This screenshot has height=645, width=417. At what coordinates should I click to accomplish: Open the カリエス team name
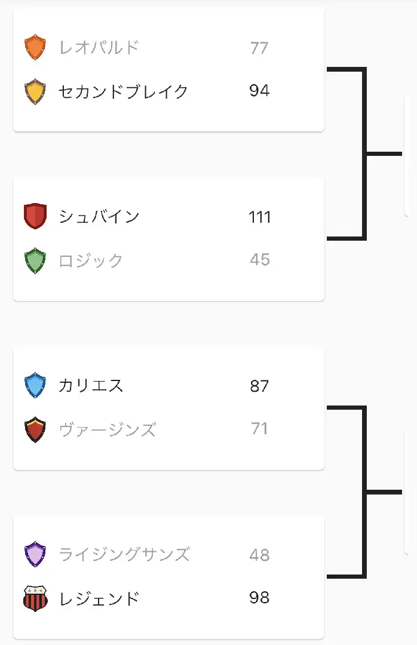[x=91, y=385]
